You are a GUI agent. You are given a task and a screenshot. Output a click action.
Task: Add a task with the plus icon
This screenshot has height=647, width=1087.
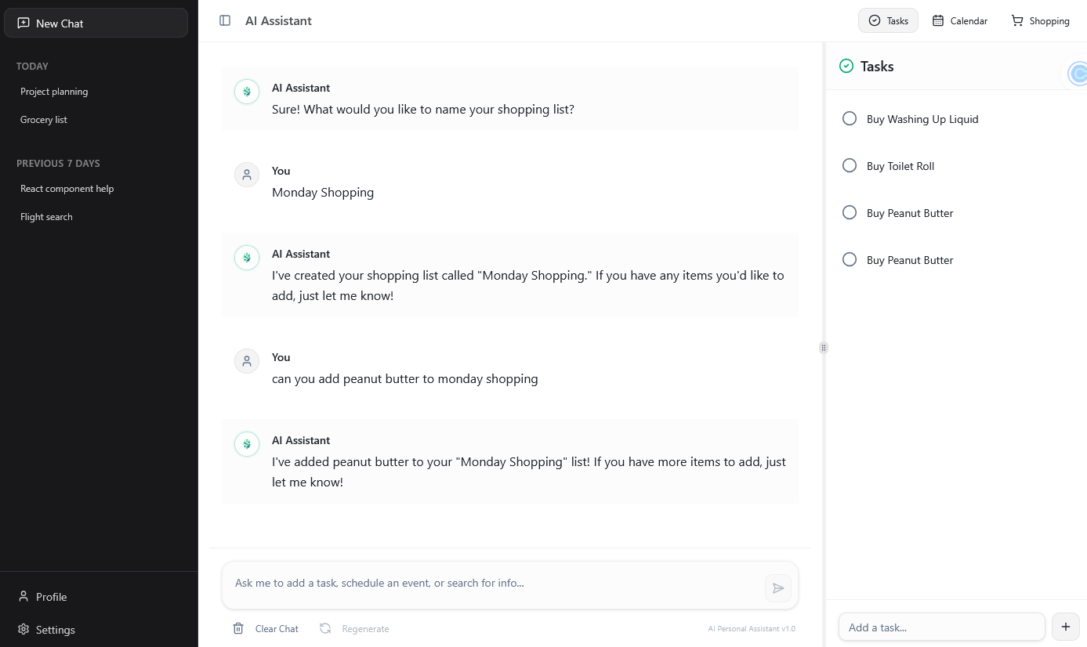point(1065,627)
